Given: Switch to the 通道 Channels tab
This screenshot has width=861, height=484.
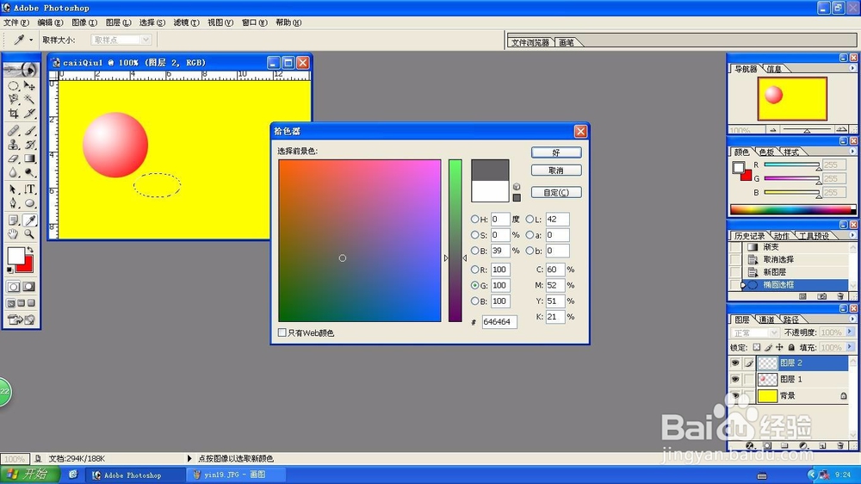Looking at the screenshot, I should (766, 320).
